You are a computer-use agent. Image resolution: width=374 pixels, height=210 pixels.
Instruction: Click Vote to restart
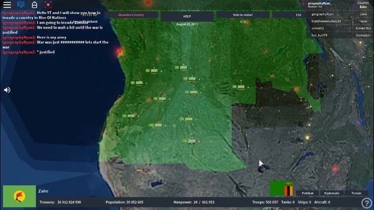[x=243, y=15]
